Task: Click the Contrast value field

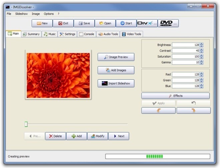Action: (186, 51)
